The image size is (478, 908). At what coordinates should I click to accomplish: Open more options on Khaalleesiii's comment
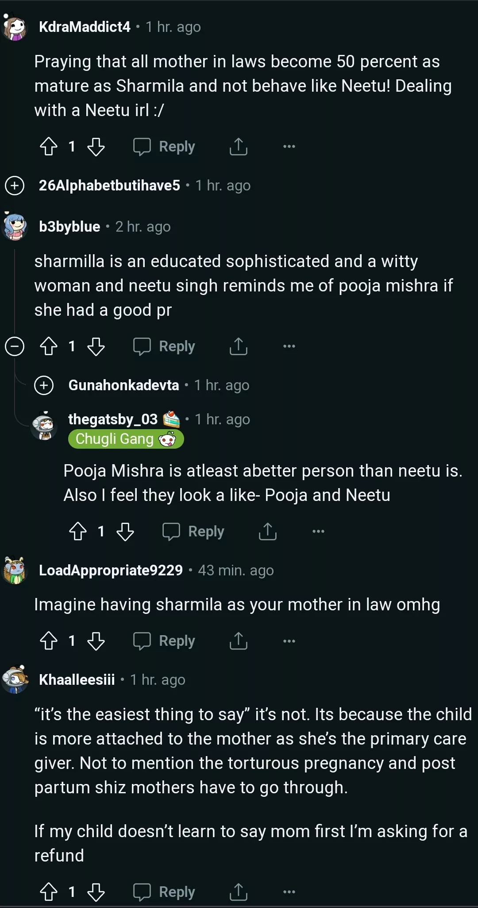[289, 892]
